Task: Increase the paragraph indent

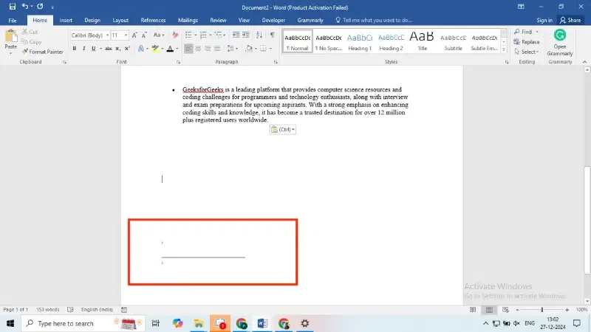Action: (246, 35)
